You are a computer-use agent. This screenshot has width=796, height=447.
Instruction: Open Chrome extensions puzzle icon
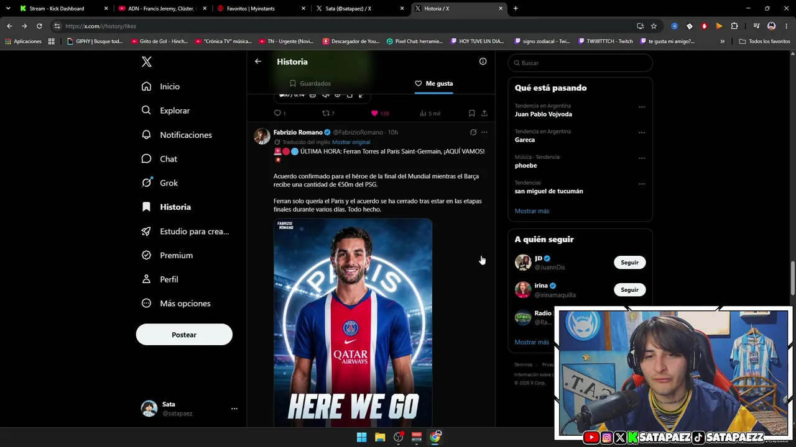pos(734,26)
